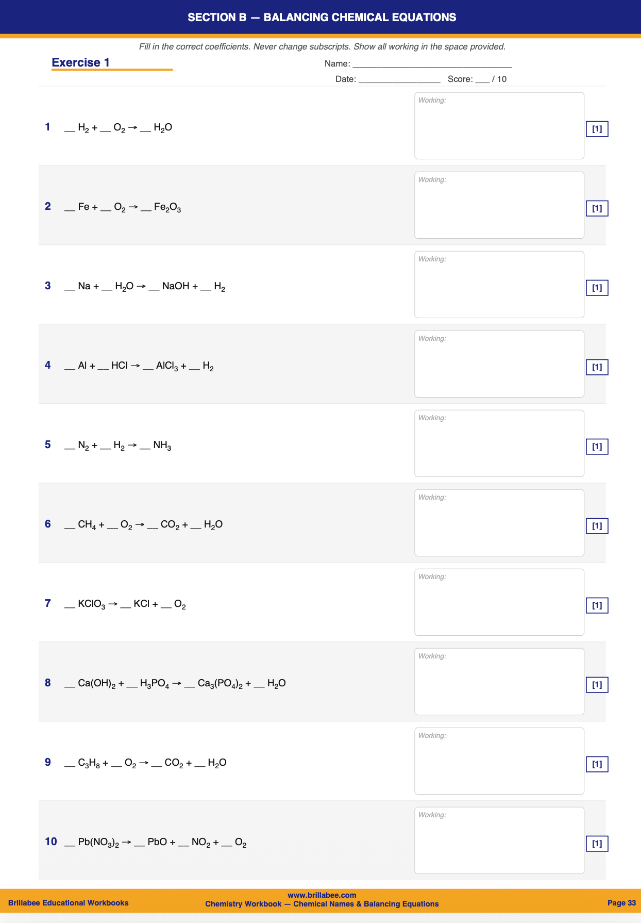This screenshot has height=923, width=641.
Task: Click the coefficient blank before NH3
Action: (x=145, y=447)
